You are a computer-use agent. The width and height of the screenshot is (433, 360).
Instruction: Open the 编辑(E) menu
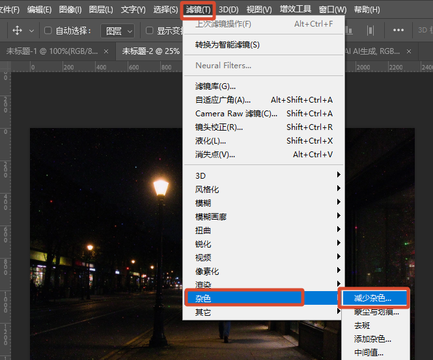click(39, 10)
